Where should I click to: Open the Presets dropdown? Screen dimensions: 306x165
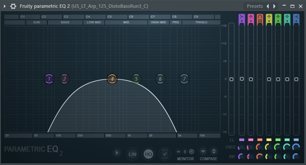pos(255,6)
